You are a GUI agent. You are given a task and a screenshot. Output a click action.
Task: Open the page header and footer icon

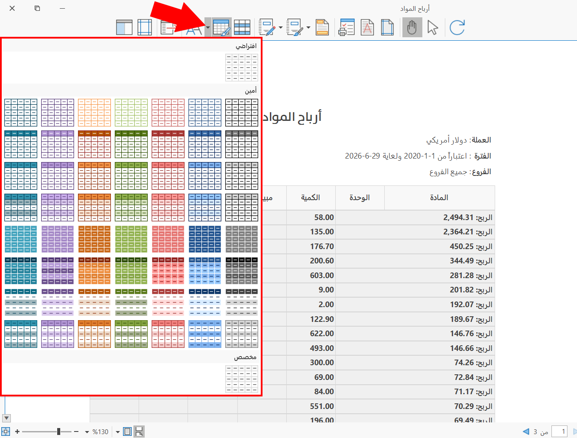[x=322, y=27]
